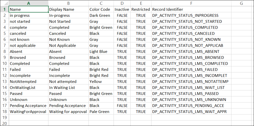This screenshot has height=126, width=254.
Task: Select the 'Yellow' color code cell
Action: 101,81
